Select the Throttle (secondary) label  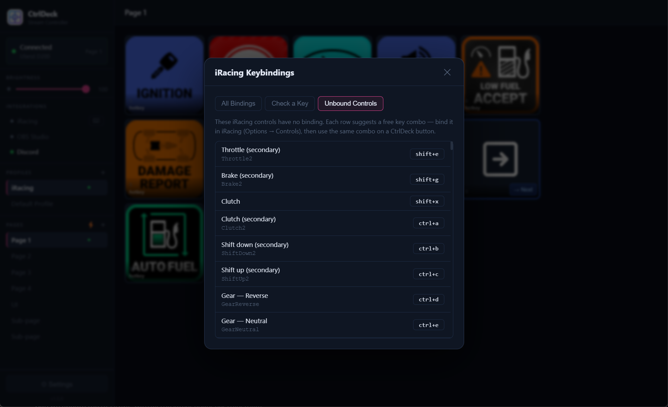(251, 150)
